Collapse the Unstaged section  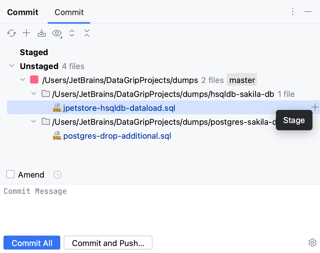coord(12,66)
